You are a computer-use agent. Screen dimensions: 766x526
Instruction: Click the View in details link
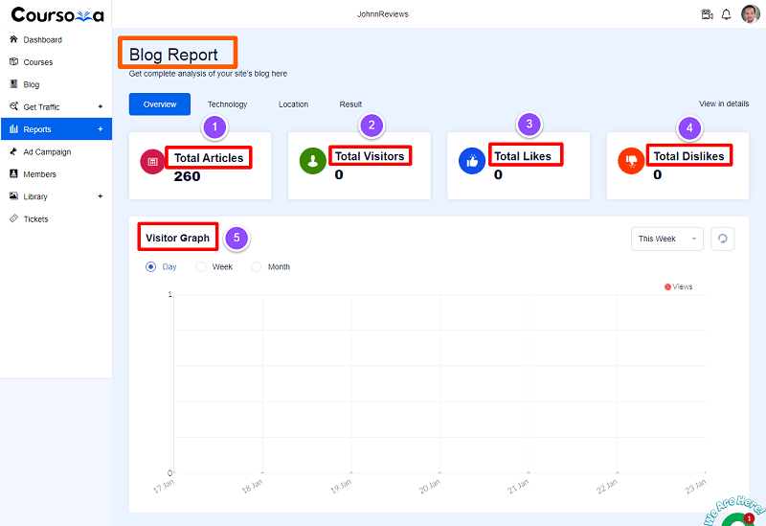click(724, 103)
